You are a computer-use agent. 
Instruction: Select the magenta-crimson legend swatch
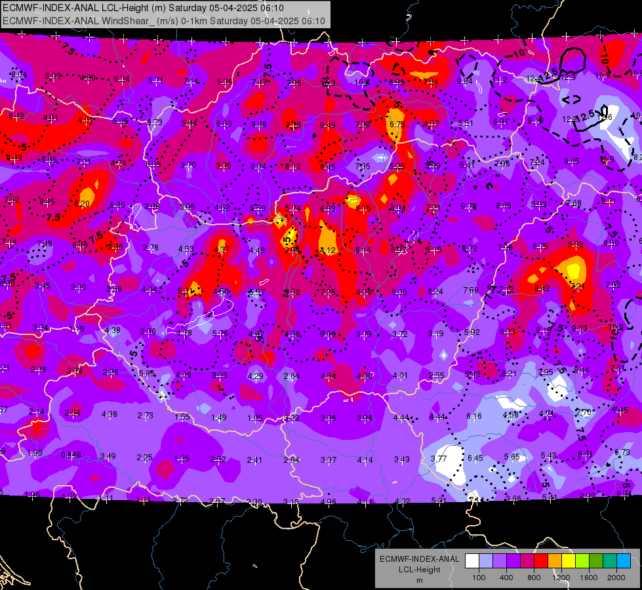tap(527, 561)
